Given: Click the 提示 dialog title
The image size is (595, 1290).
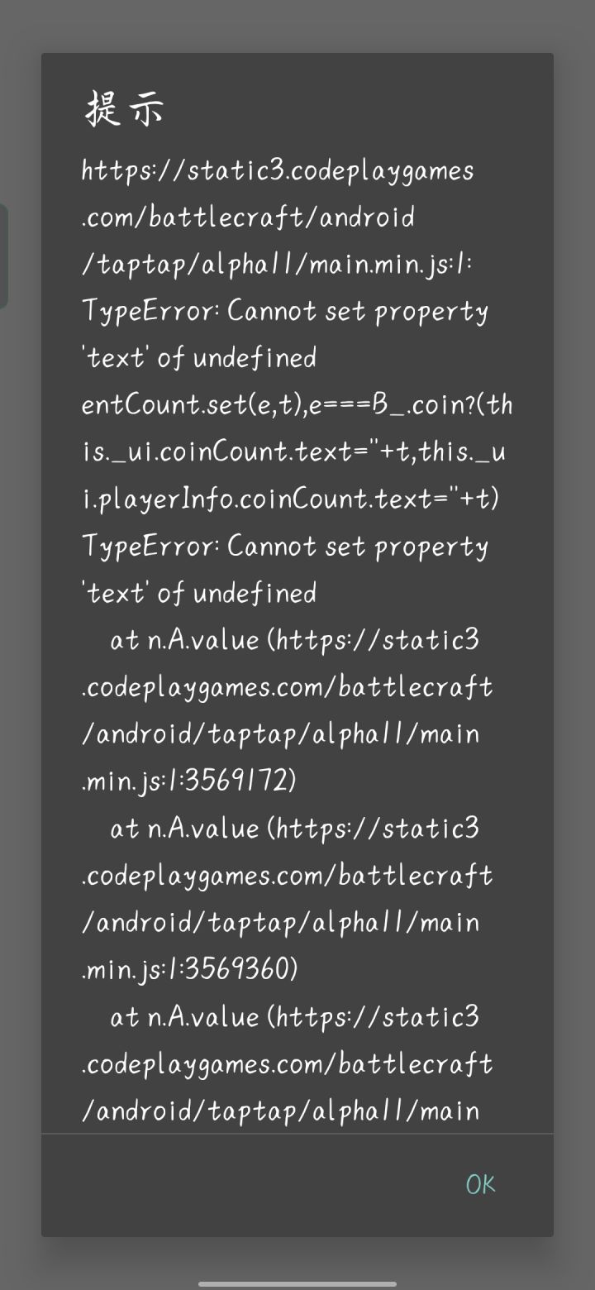Looking at the screenshot, I should (x=125, y=109).
